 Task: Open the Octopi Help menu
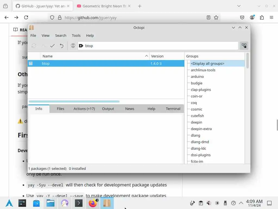click(x=90, y=36)
